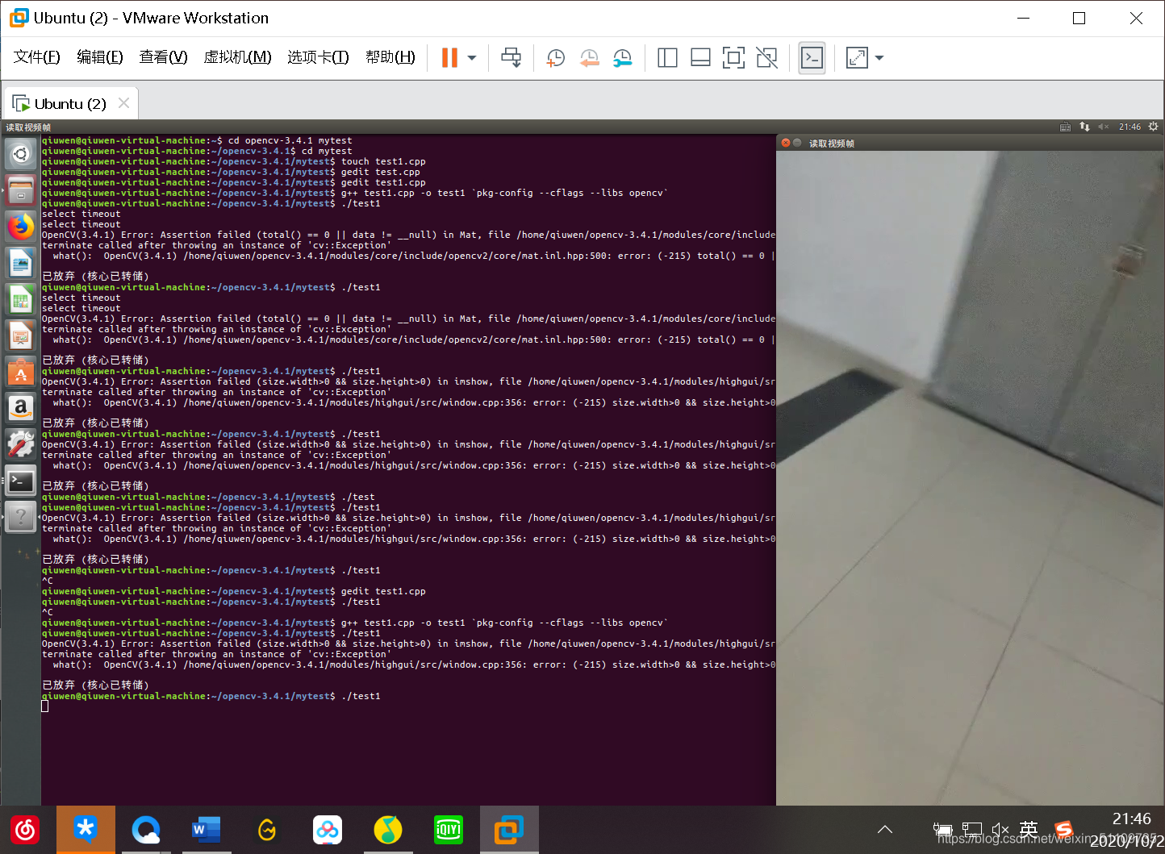Toggle Windows volume mute icon
The width and height of the screenshot is (1165, 854).
click(1000, 829)
